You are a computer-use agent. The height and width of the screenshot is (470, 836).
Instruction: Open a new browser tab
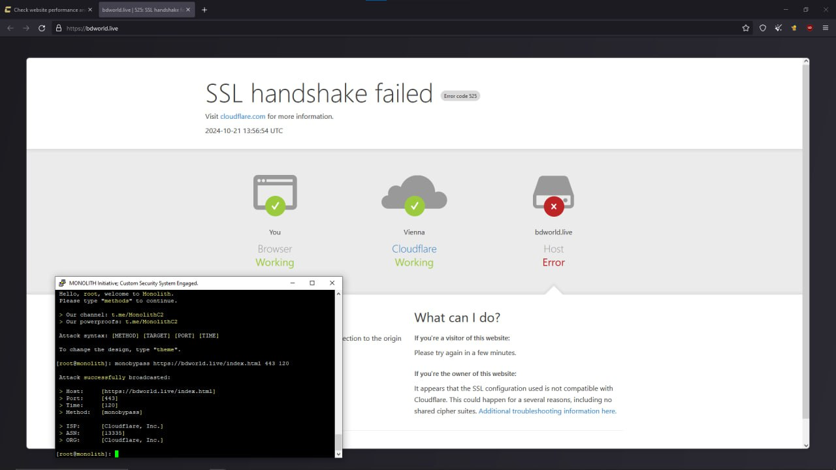(204, 10)
